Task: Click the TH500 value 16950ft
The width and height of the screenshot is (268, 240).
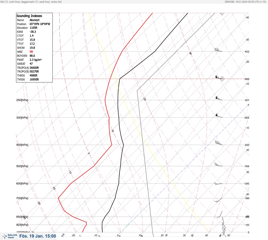Action: pyautogui.click(x=34, y=79)
